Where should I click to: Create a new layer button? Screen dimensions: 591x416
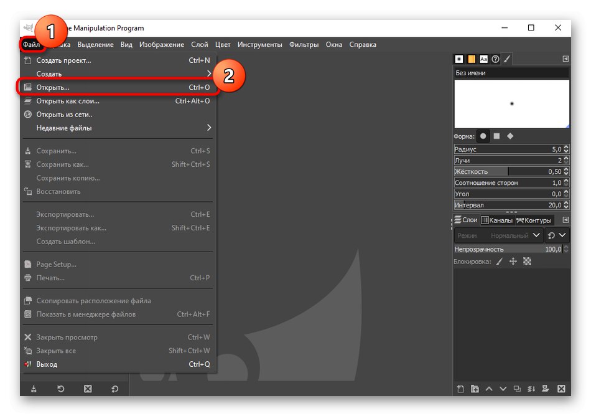coord(460,389)
